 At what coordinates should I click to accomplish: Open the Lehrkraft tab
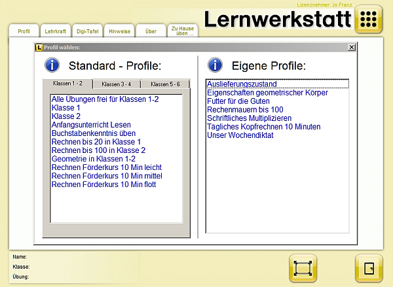[55, 31]
